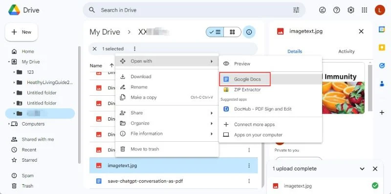
Task: Click the three-dot menu on save-chatgpt-conversation-as-pdf row
Action: (249, 181)
